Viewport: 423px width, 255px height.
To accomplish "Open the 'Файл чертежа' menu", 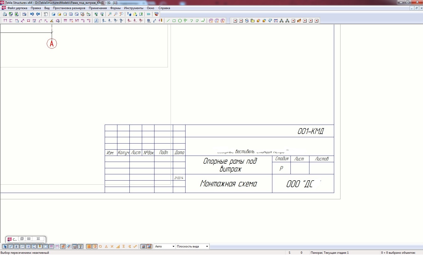I will tap(17, 8).
